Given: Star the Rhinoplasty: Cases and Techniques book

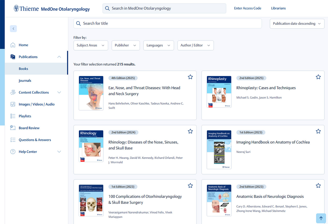Looking at the screenshot, I should tap(318, 77).
